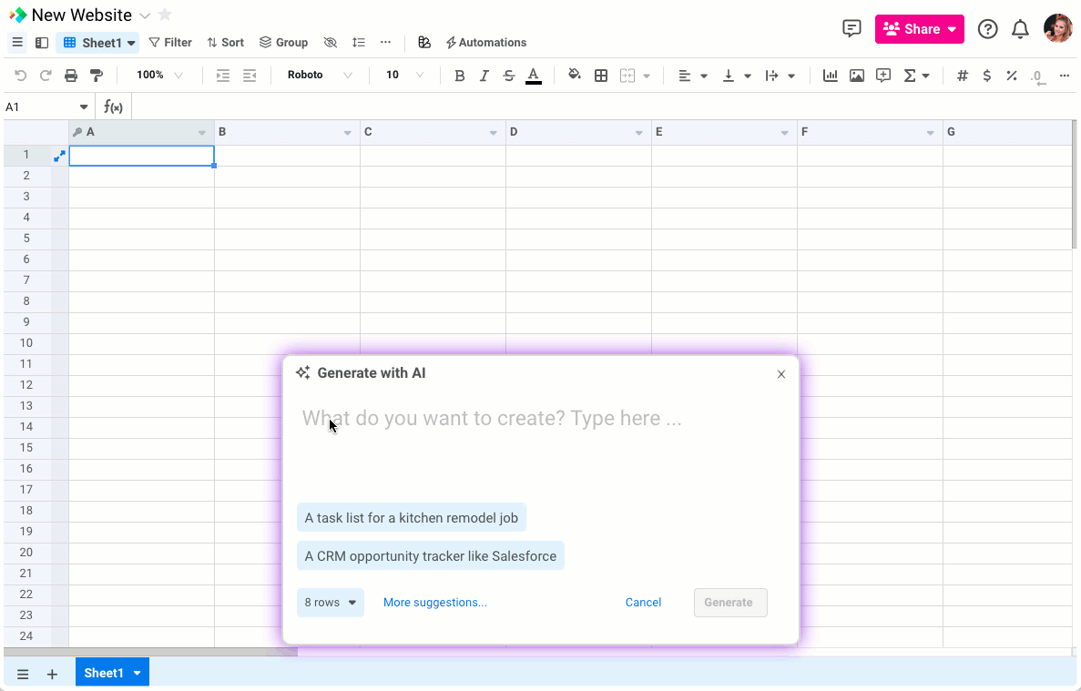Apply currency dollar format
Image resolution: width=1081 pixels, height=691 pixels.
(x=987, y=75)
